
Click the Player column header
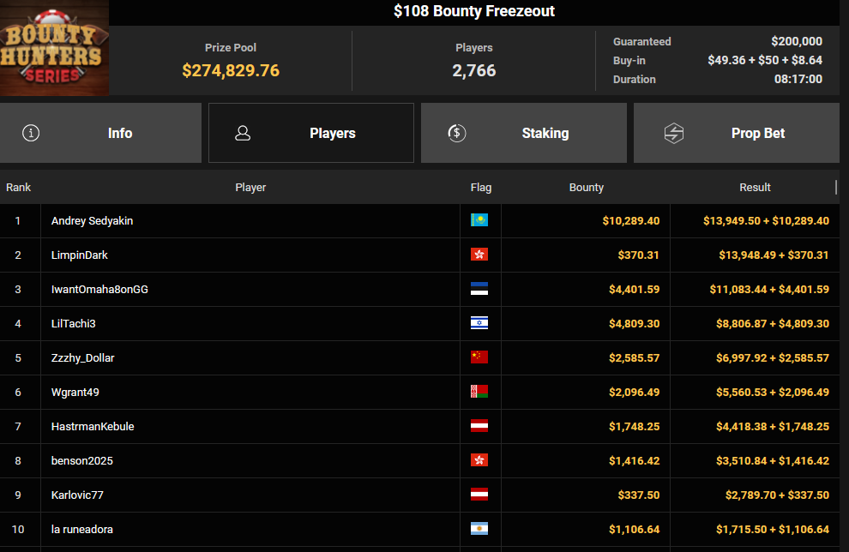click(x=250, y=187)
